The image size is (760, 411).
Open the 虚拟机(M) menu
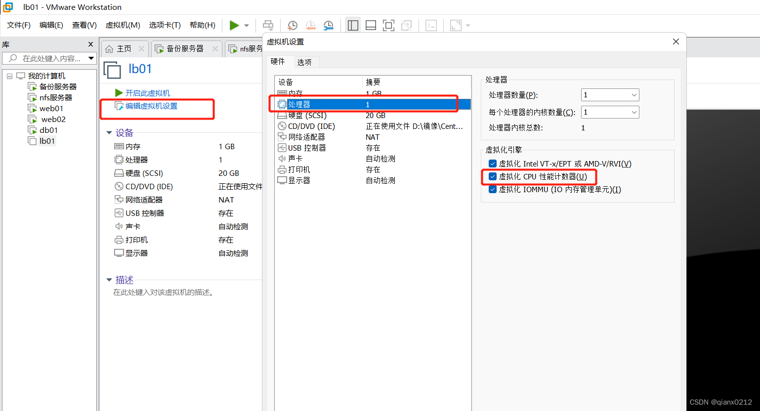(123, 25)
